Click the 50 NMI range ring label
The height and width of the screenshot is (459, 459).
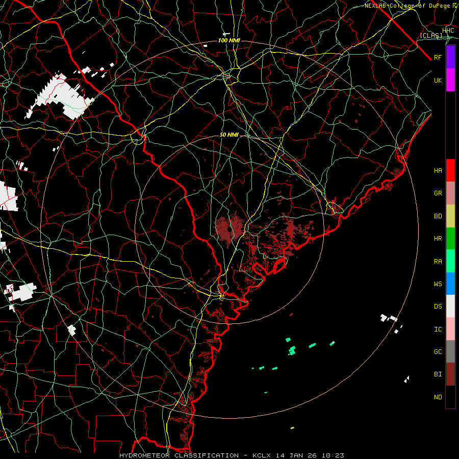coord(229,135)
